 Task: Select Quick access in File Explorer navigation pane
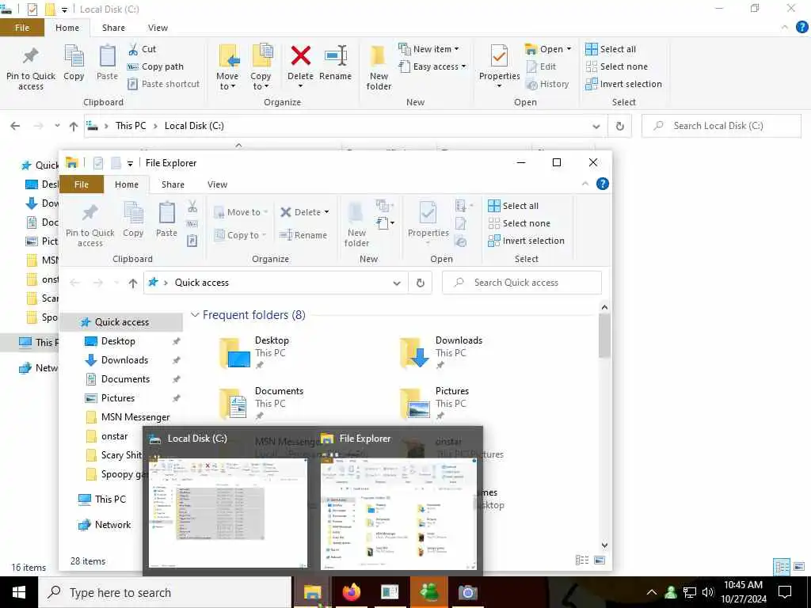tap(121, 322)
